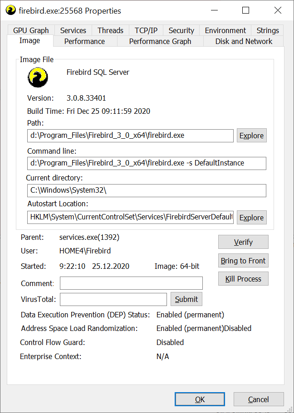This screenshot has width=294, height=413.
Task: Open the Performance tab
Action: (85, 41)
